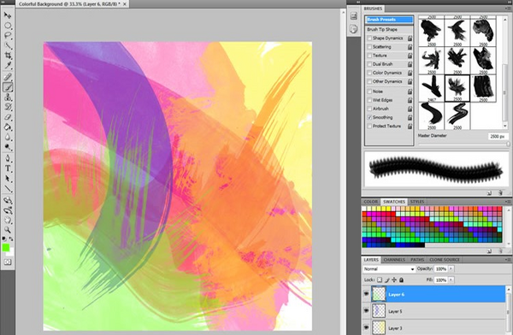The height and width of the screenshot is (335, 513).
Task: Select the Zoom tool
Action: (x=8, y=231)
